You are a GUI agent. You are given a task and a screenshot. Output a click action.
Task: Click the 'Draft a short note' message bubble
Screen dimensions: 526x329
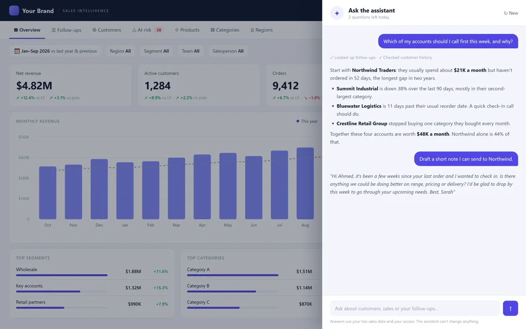click(x=466, y=159)
